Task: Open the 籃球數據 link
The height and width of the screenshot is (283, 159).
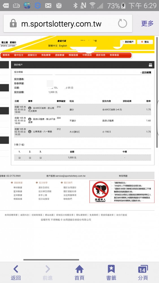Action: point(18,191)
